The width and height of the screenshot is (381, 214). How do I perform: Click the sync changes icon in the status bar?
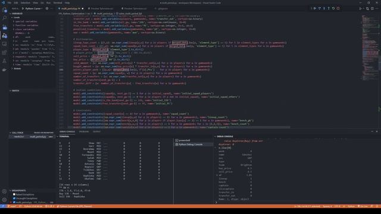pyautogui.click(x=20, y=206)
